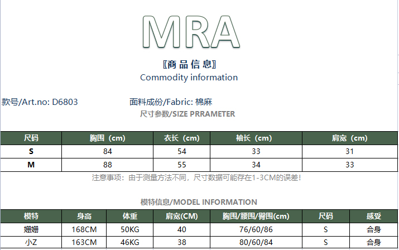Select the 袖长 (cm) header cell
399x250 pixels.
coord(256,138)
